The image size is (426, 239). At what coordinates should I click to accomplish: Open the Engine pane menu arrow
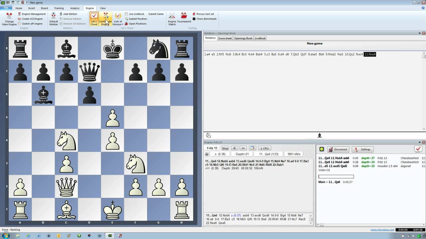pyautogui.click(x=419, y=142)
